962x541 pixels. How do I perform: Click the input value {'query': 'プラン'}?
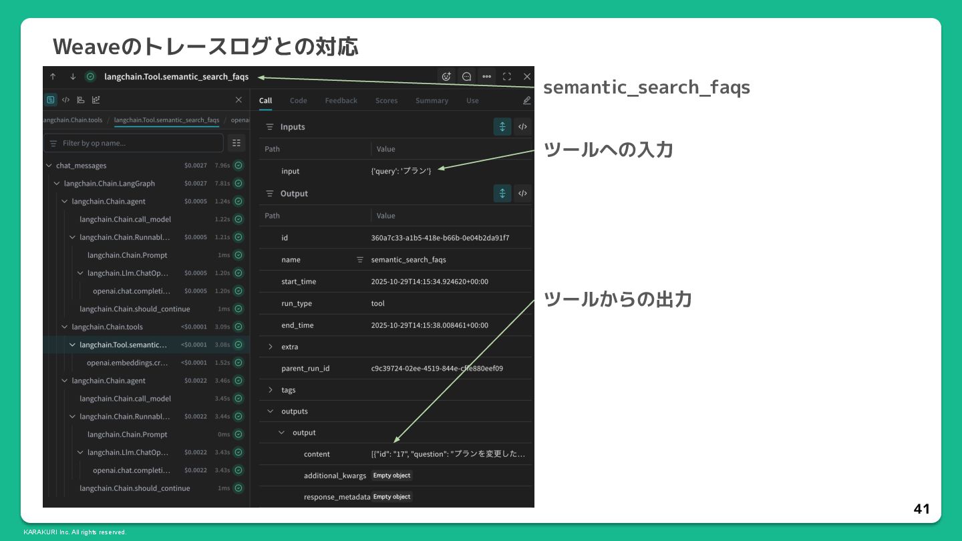tap(402, 171)
